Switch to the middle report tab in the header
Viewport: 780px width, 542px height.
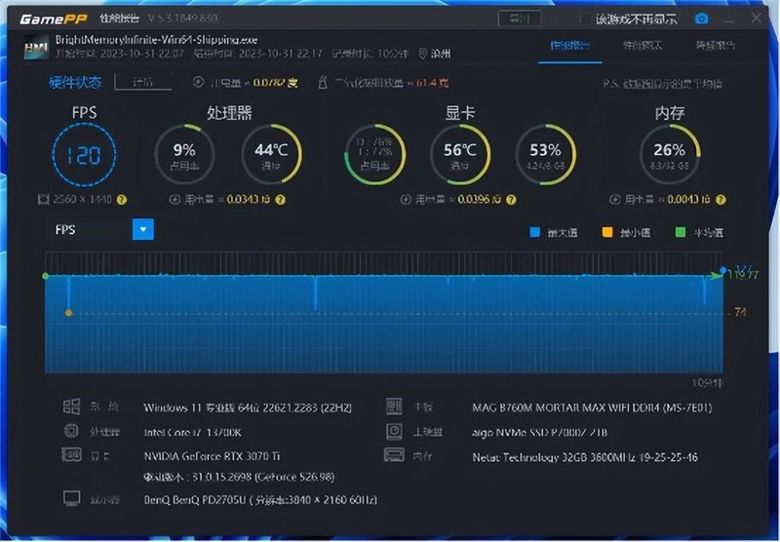click(643, 45)
